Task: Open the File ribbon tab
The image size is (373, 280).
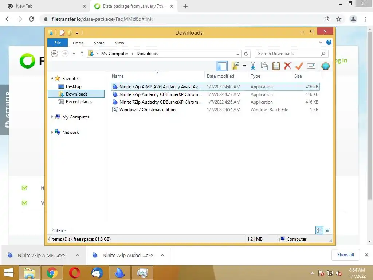Action: [x=58, y=43]
